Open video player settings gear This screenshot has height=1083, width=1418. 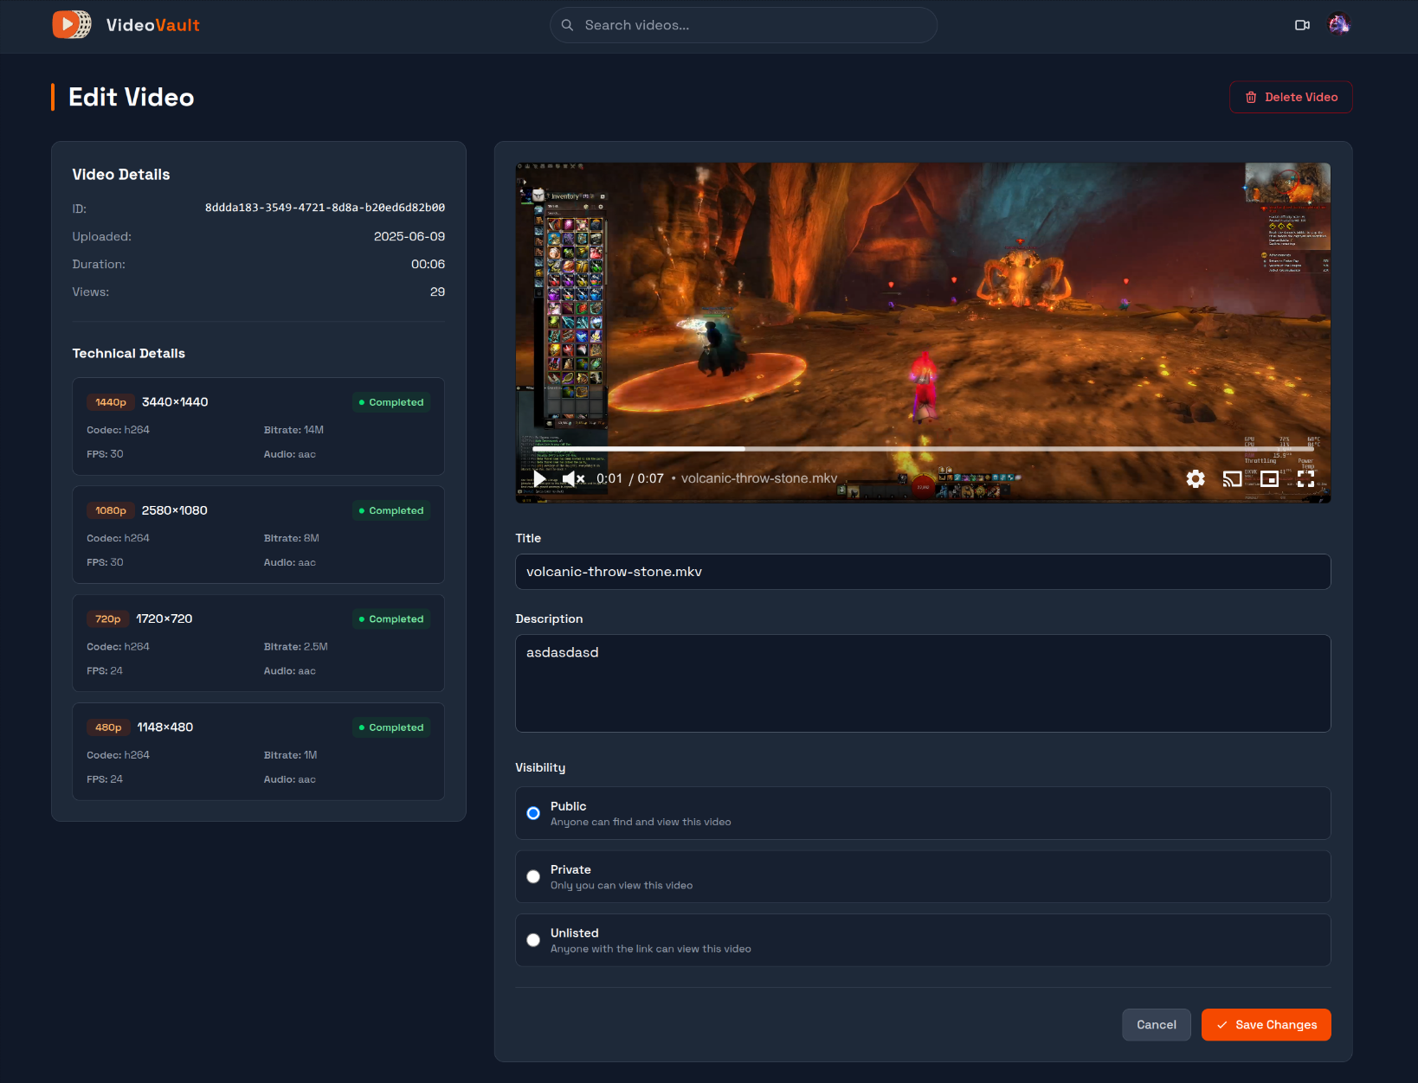tap(1196, 478)
